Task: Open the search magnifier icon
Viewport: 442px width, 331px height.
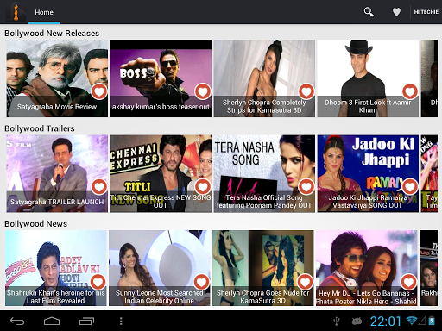Action: (369, 12)
